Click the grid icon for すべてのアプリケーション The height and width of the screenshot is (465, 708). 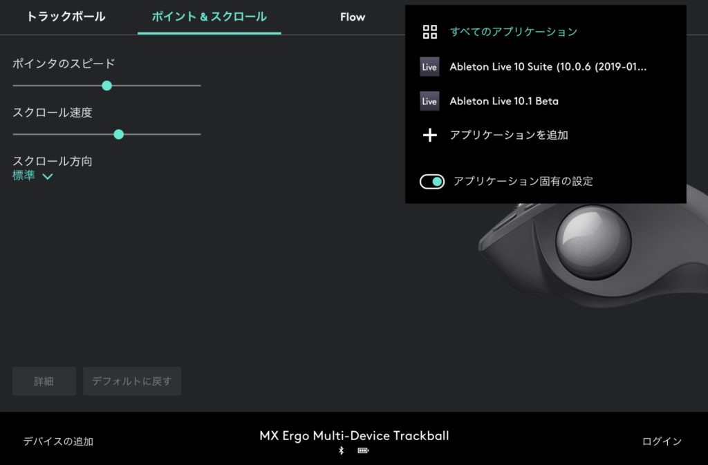pyautogui.click(x=430, y=32)
